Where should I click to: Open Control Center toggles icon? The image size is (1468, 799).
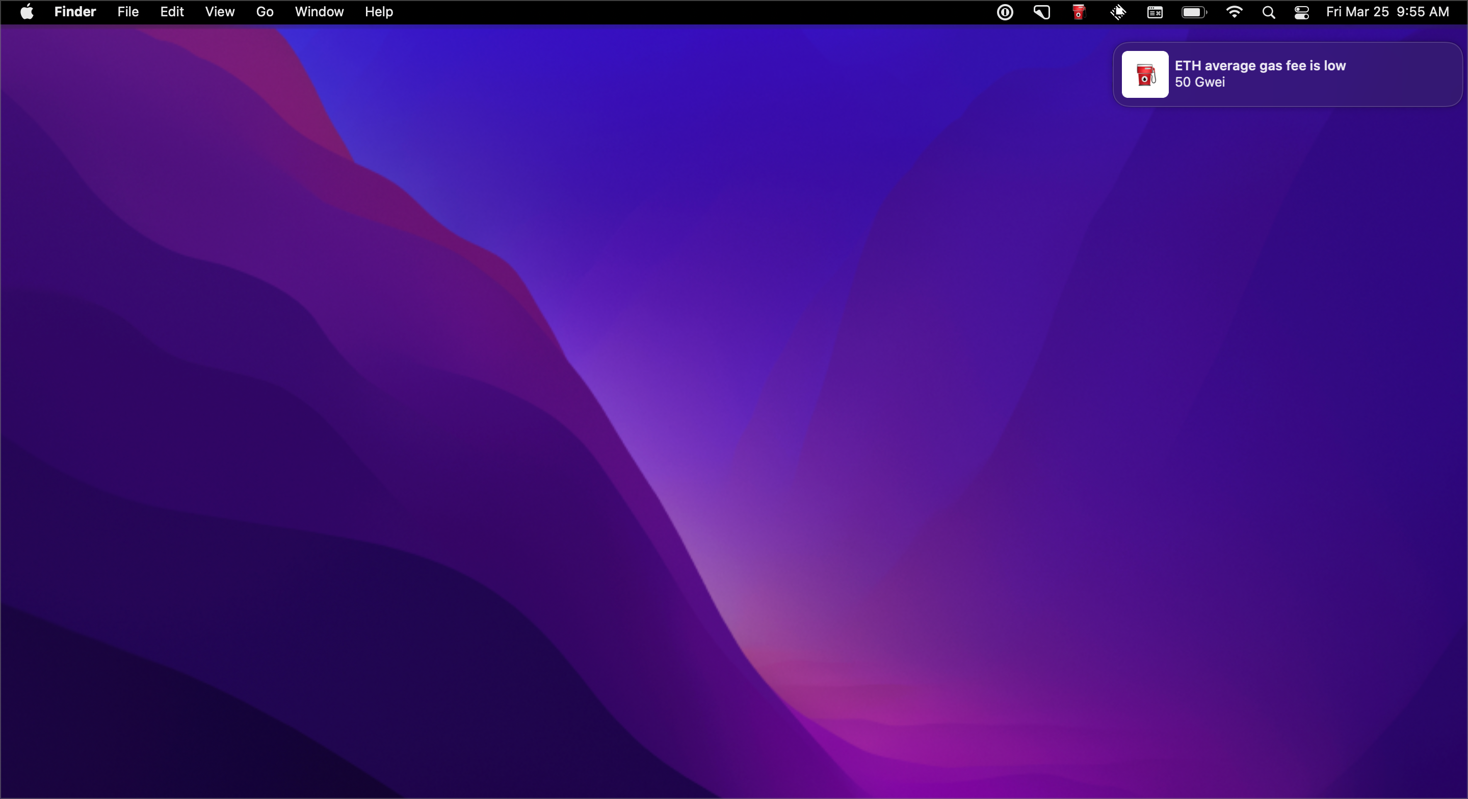coord(1302,12)
